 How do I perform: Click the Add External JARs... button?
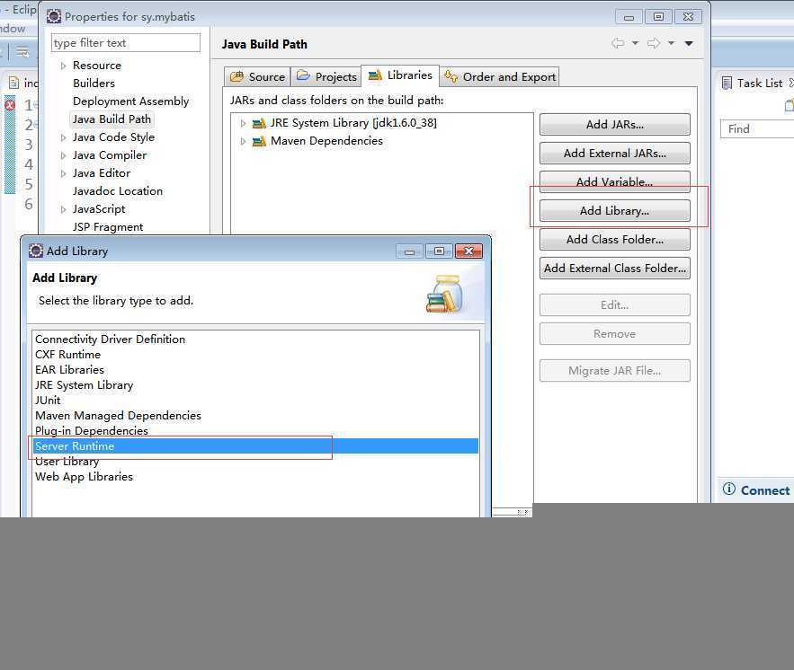615,154
